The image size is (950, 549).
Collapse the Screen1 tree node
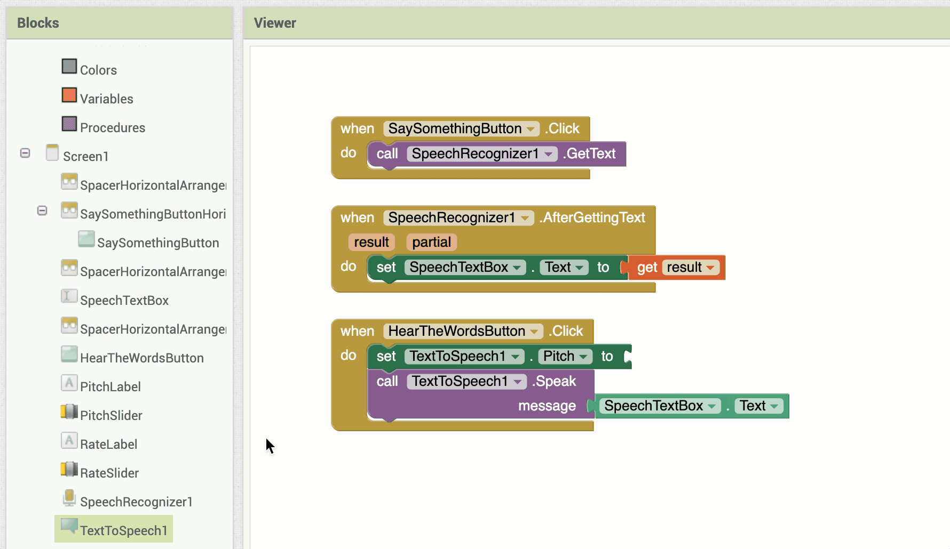(25, 153)
